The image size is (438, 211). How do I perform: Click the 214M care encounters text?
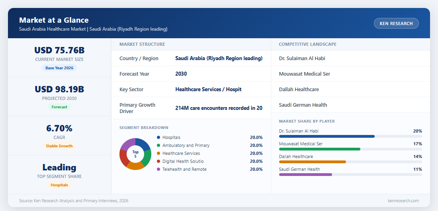[219, 108]
